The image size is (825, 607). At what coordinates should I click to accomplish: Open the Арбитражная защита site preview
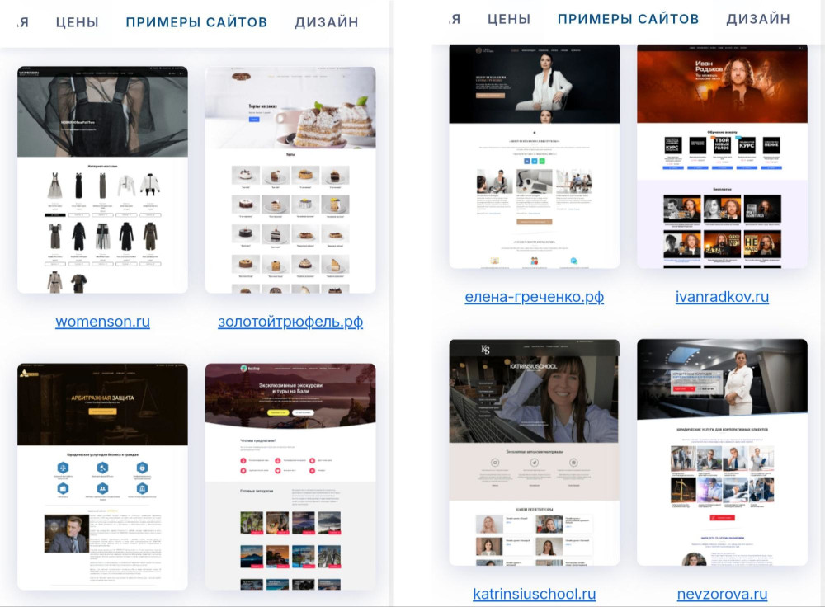(x=102, y=476)
